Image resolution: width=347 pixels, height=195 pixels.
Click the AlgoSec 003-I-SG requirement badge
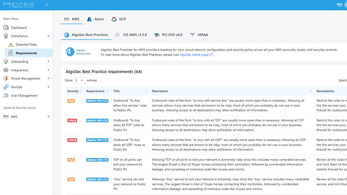[98, 140]
